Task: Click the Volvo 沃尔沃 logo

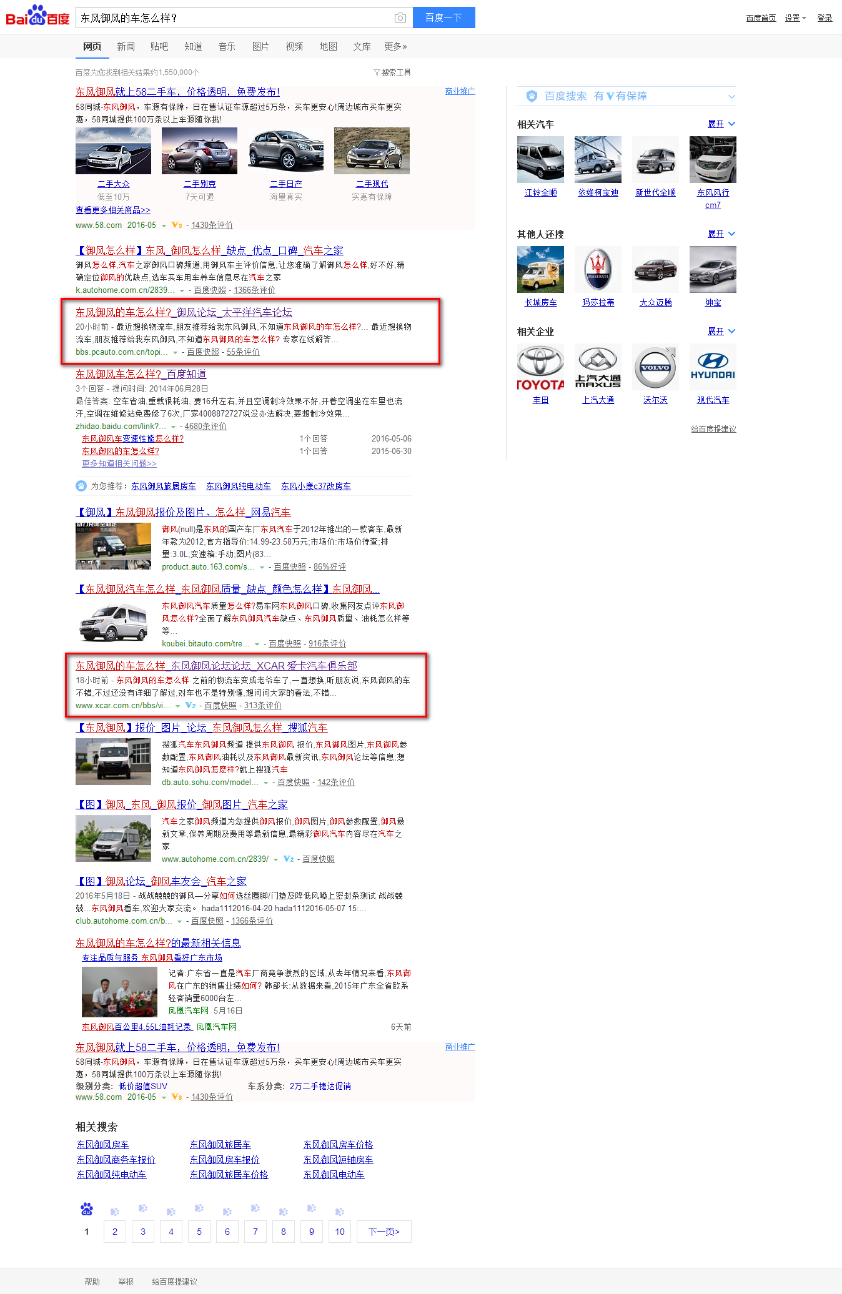Action: pos(655,367)
